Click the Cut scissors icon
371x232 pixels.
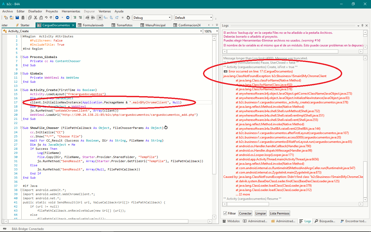click(36, 18)
